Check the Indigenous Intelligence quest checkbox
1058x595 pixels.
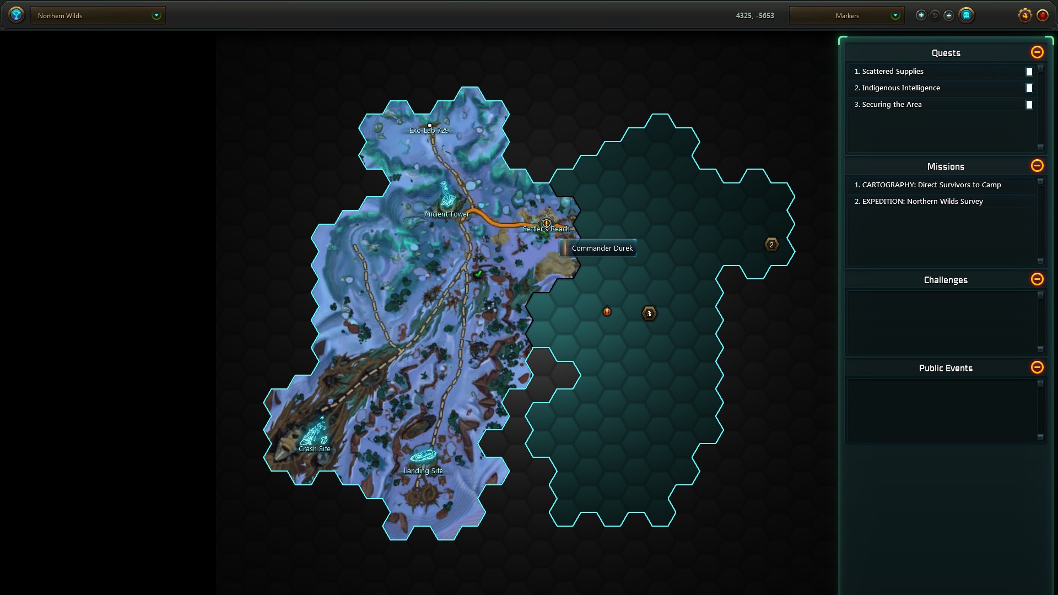click(x=1029, y=88)
